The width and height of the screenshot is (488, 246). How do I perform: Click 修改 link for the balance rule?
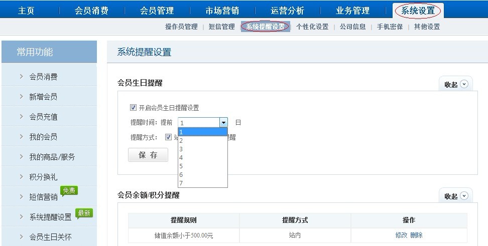point(401,235)
